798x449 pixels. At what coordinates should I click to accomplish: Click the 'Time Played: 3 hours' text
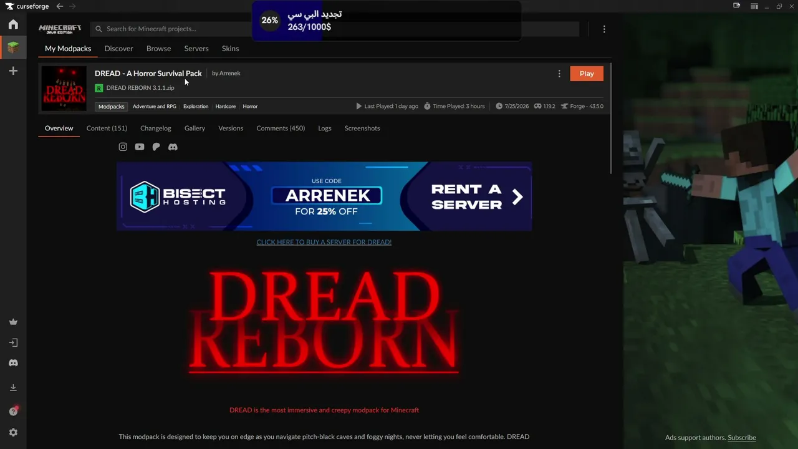(x=459, y=107)
